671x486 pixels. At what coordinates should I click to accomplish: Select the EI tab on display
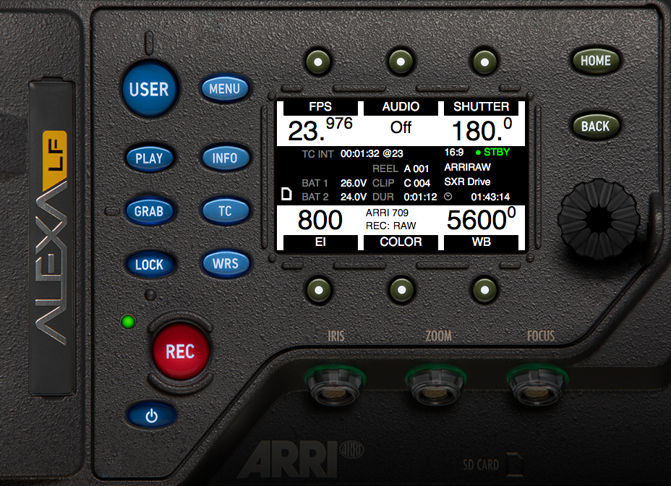320,242
